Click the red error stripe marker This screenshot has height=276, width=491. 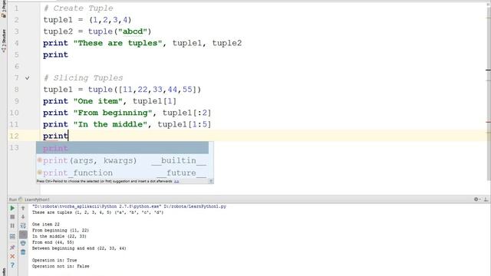tap(489, 122)
